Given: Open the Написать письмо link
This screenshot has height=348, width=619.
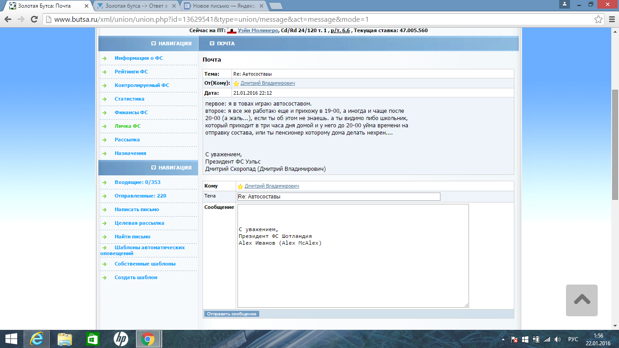Looking at the screenshot, I should 136,209.
